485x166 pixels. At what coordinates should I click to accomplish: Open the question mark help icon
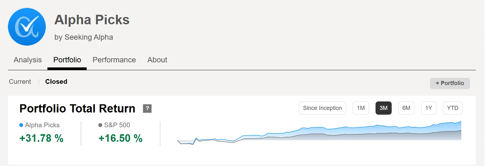coord(147,108)
